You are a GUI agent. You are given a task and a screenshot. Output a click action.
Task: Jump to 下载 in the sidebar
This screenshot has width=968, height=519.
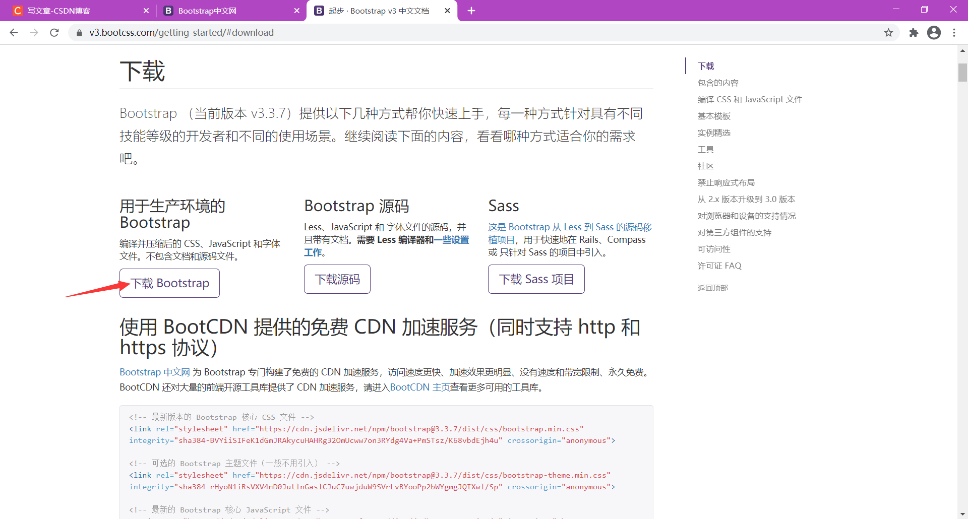pos(706,66)
